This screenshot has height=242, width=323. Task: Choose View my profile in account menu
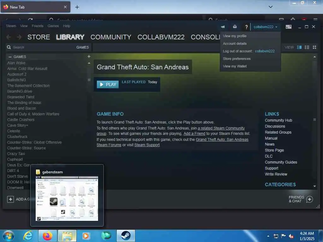point(250,36)
